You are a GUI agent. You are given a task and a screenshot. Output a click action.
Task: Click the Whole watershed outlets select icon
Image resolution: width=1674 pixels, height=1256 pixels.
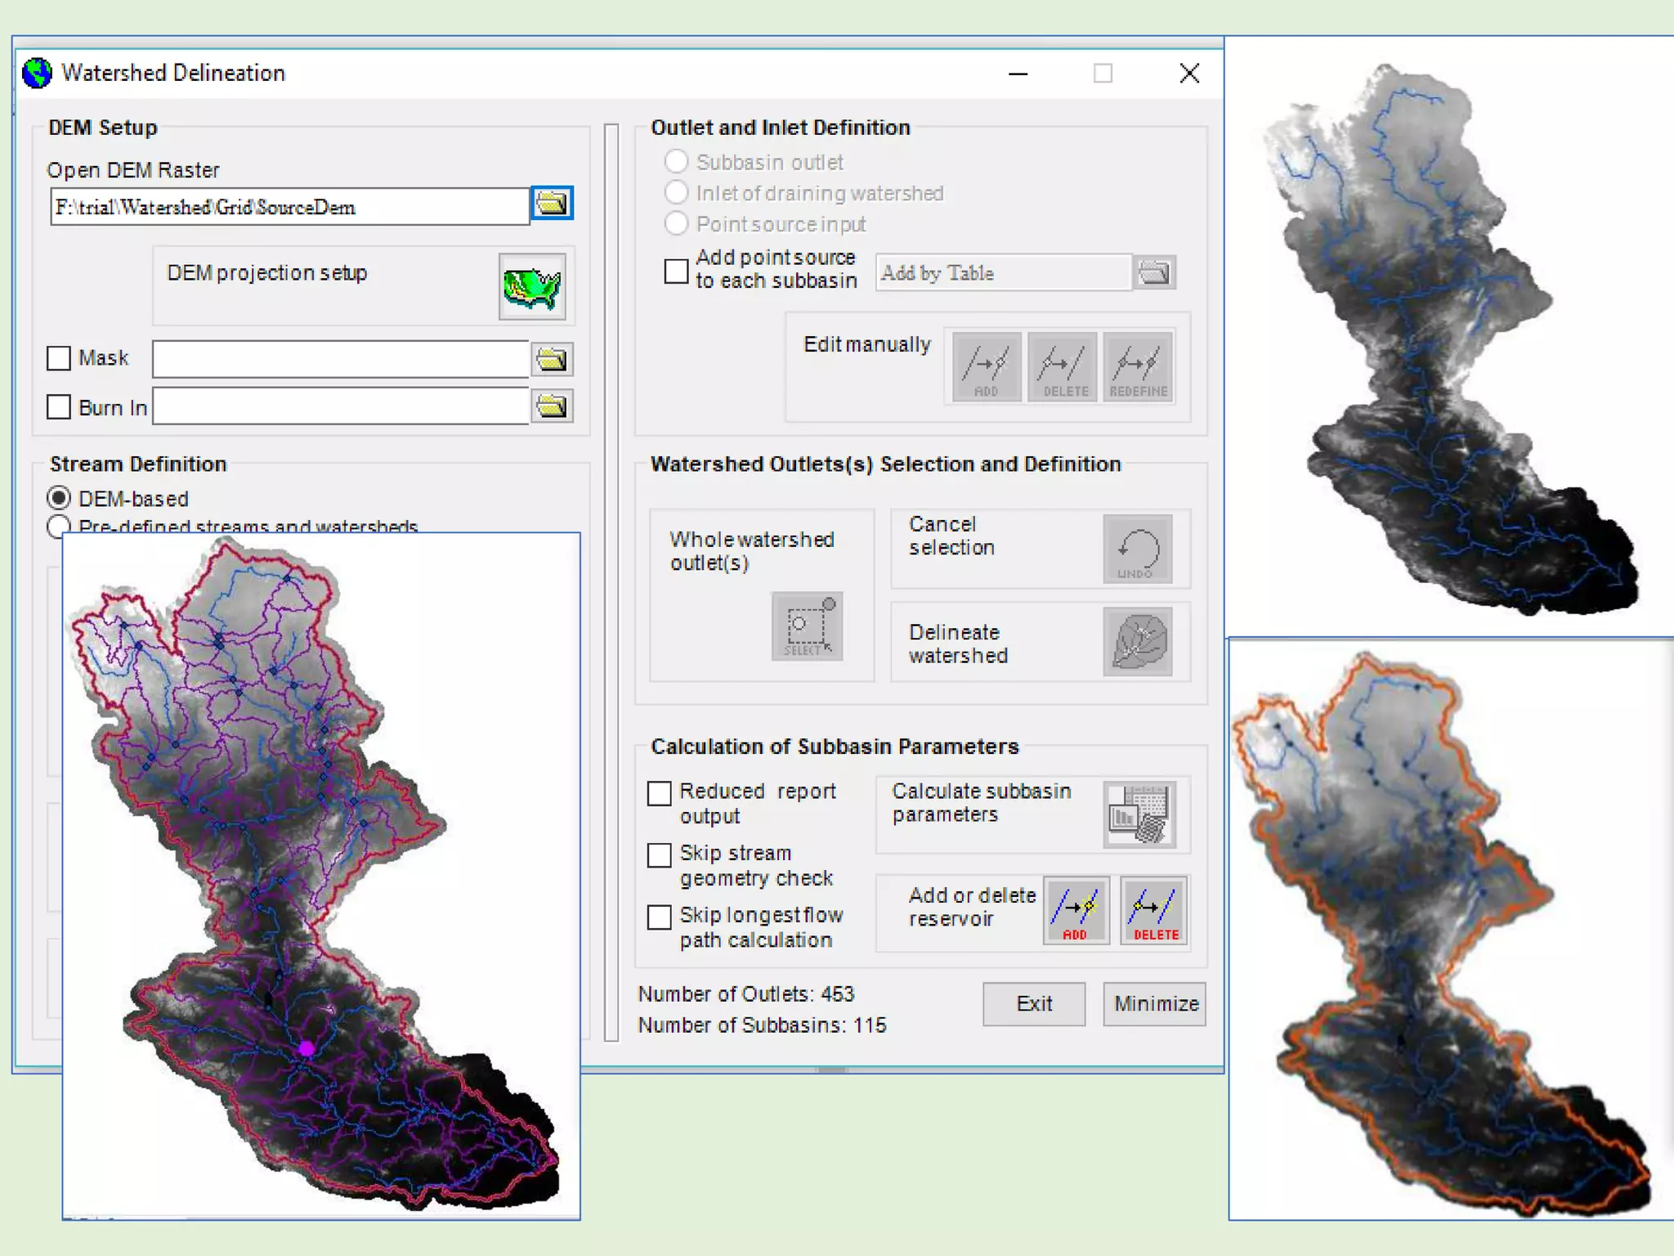(x=807, y=626)
